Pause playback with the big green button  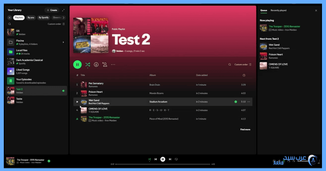pyautogui.click(x=77, y=65)
